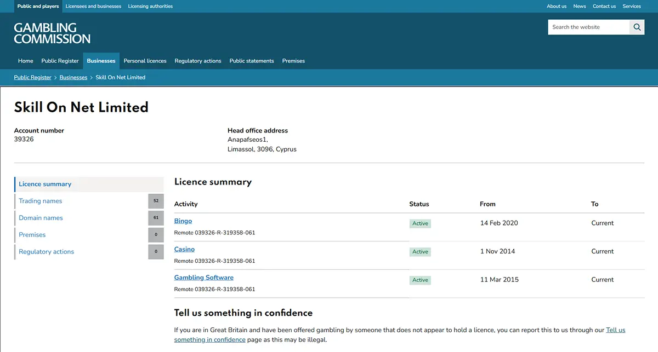Viewport: 658px width, 352px height.
Task: Click the Status column header
Action: [419, 204]
